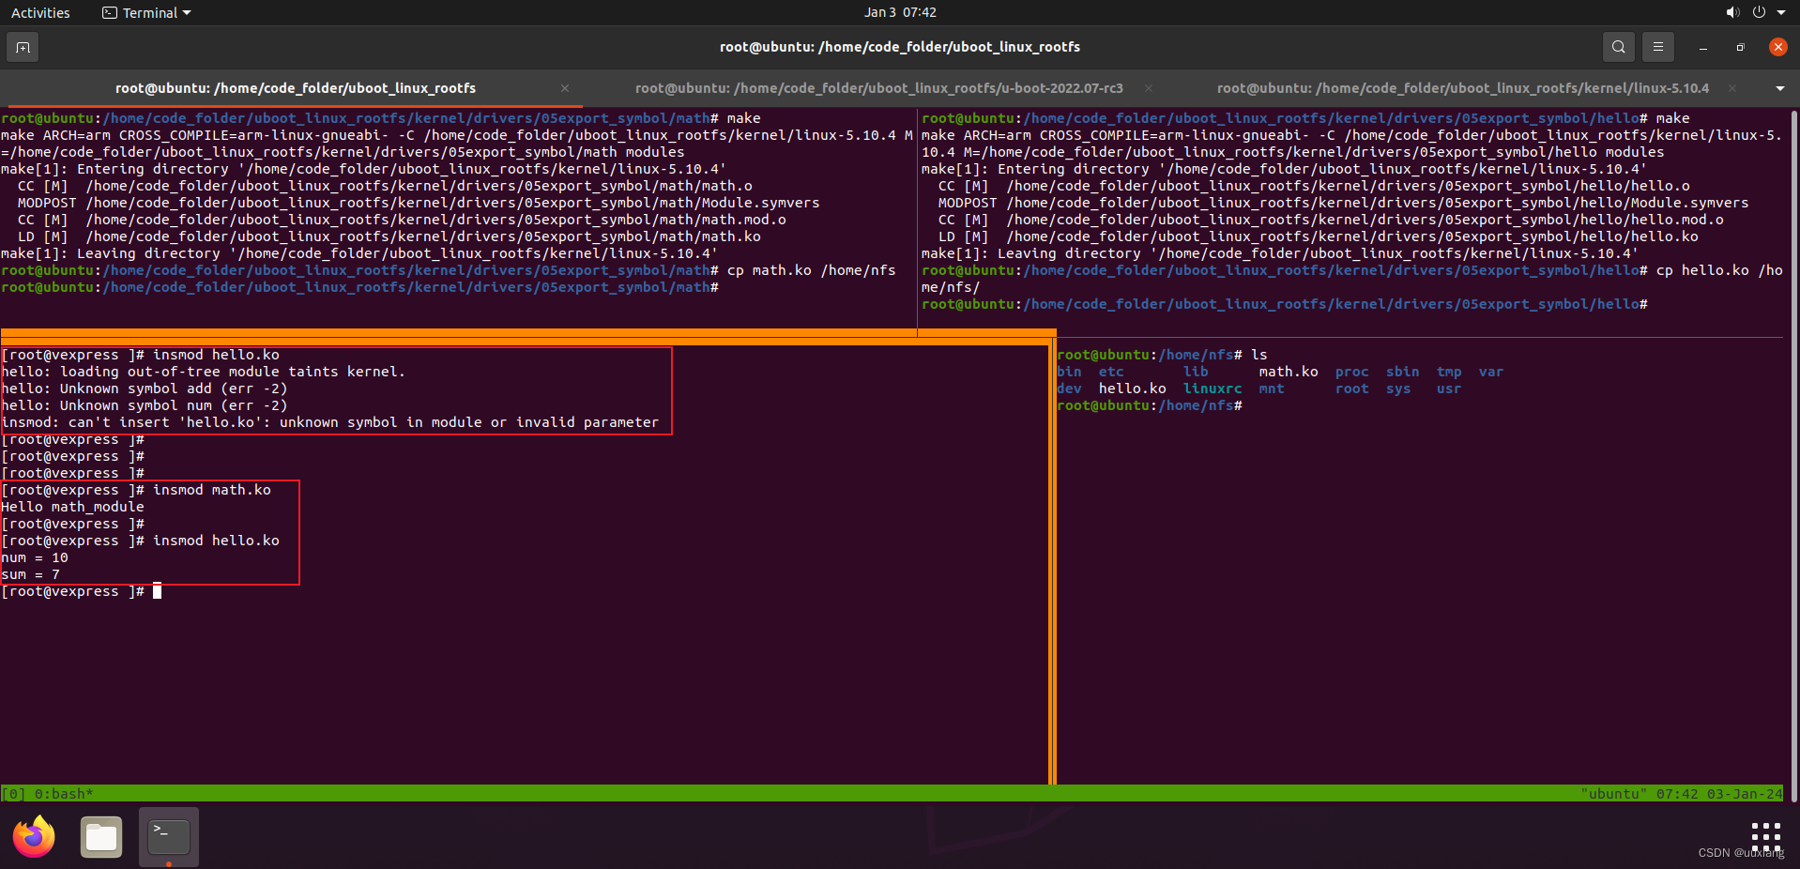Click 'insmod math.ko' command line
1800x869 pixels.
tap(136, 490)
